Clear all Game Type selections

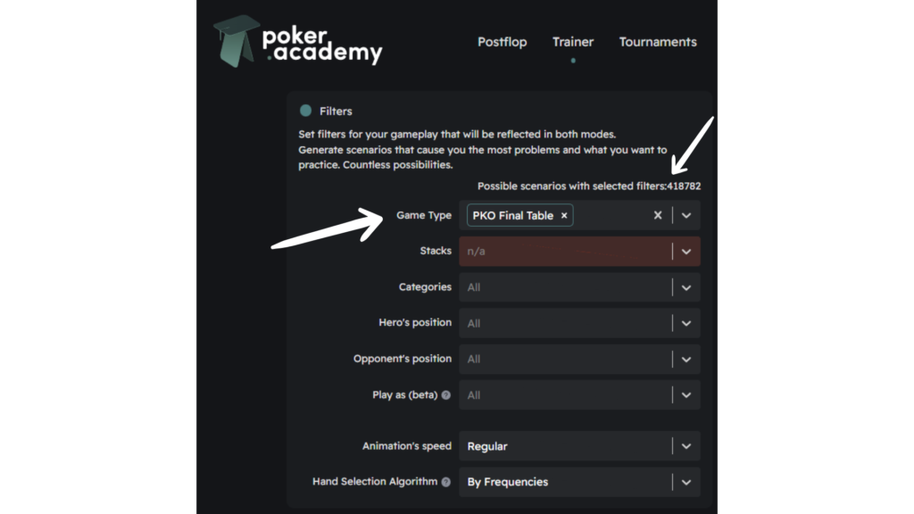tap(658, 216)
